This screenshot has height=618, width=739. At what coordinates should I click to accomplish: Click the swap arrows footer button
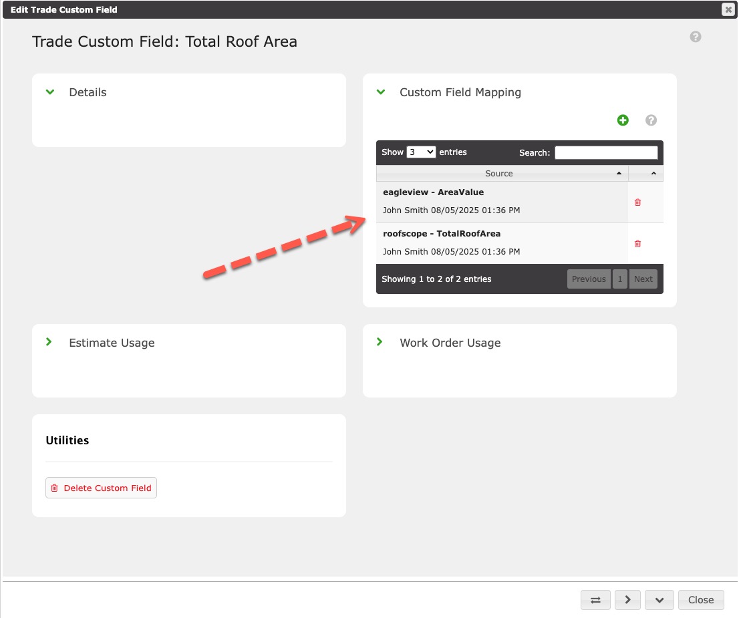click(x=595, y=599)
